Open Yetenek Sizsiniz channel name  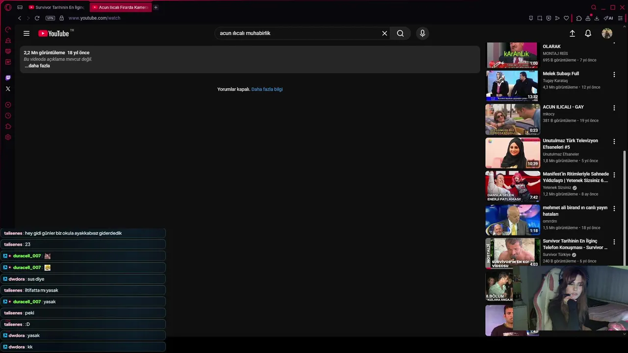click(x=557, y=187)
